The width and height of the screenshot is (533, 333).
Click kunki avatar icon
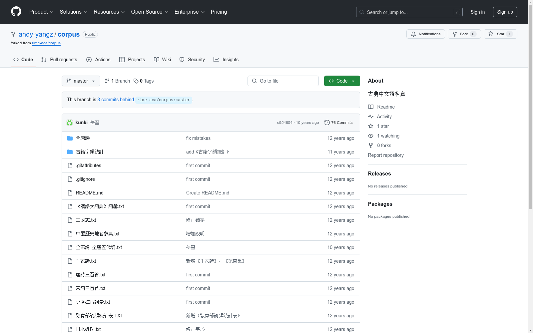point(70,123)
